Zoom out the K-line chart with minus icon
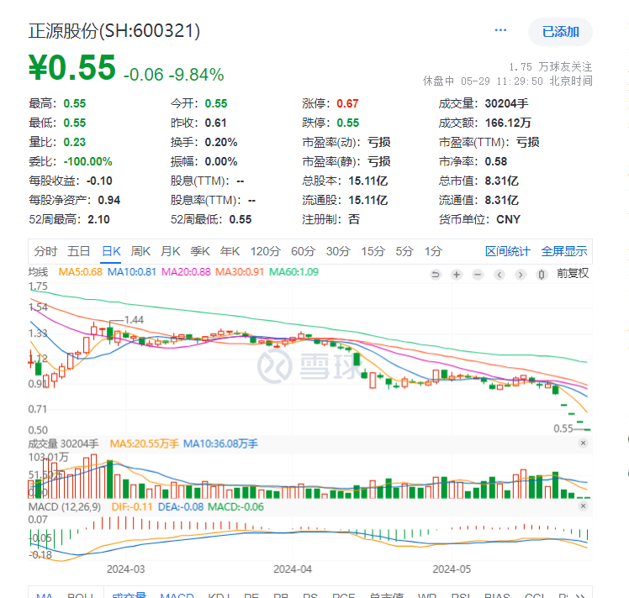 (478, 275)
